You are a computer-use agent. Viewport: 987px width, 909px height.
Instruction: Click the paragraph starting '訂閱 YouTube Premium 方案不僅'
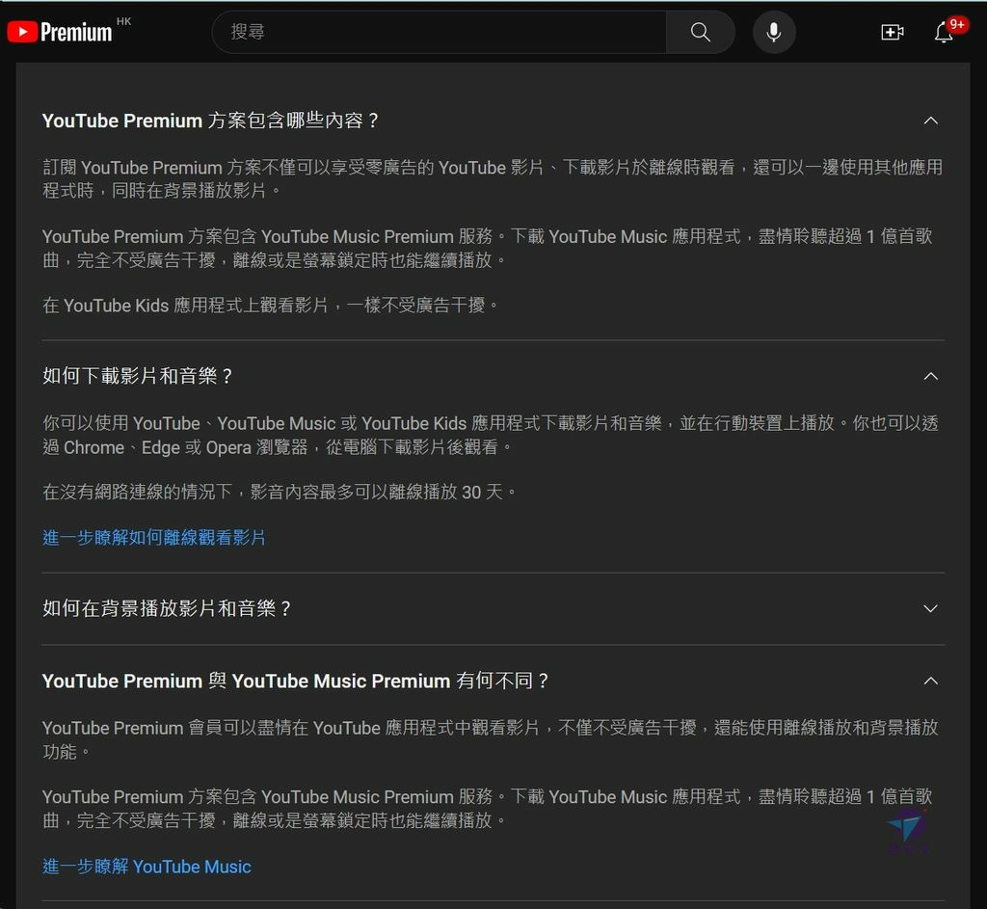point(493,178)
